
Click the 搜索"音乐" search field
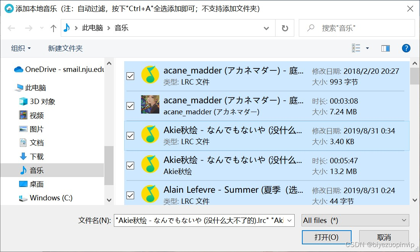click(x=357, y=28)
